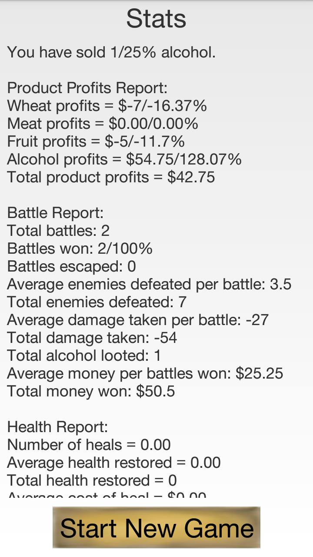Tap the Total battles stat

tap(59, 231)
